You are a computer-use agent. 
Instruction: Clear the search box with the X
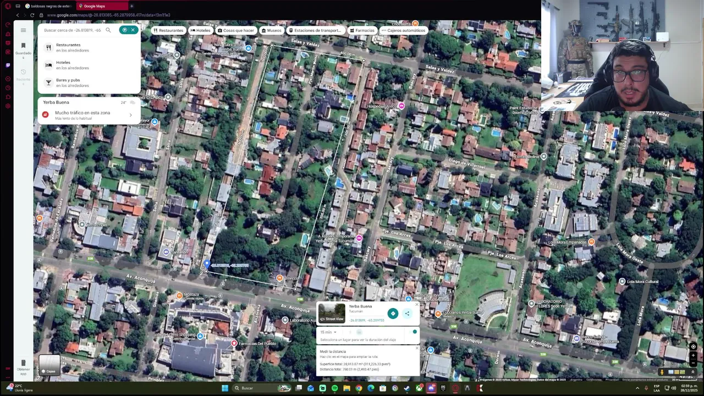[133, 30]
